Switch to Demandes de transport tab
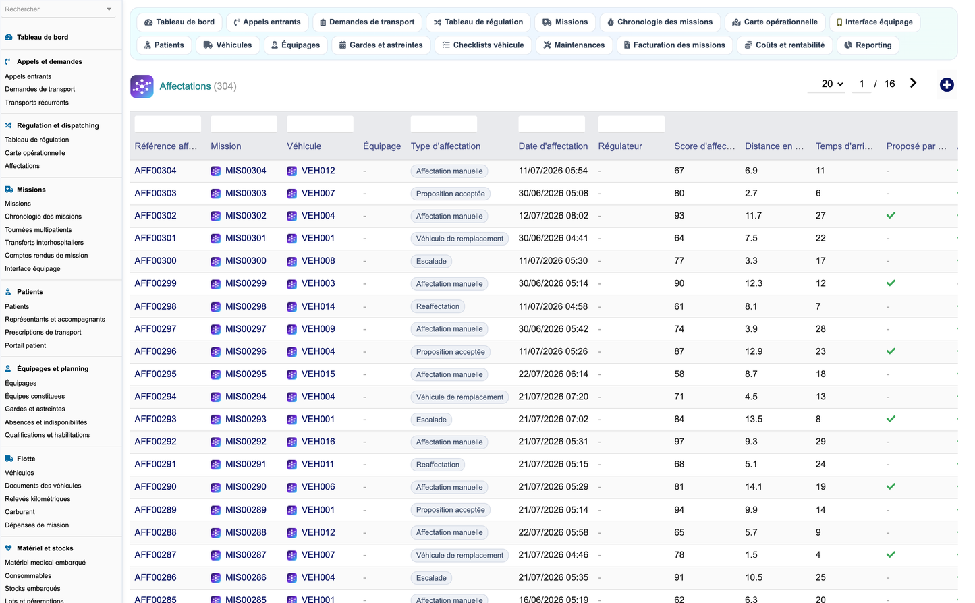Screen dimensions: 975x603 (x=368, y=22)
